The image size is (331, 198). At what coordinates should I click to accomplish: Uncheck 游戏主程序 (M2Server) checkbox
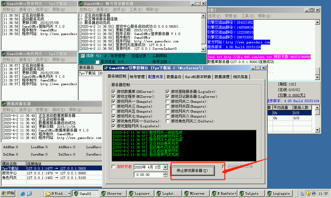coord(114,97)
